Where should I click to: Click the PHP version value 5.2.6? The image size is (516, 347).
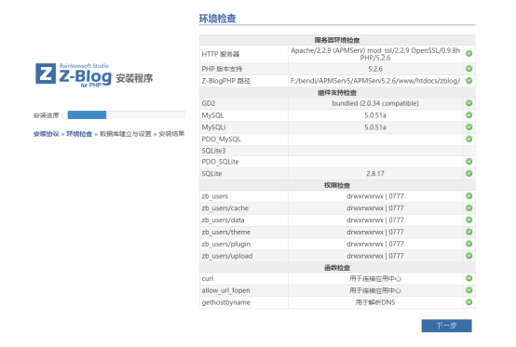click(x=375, y=69)
